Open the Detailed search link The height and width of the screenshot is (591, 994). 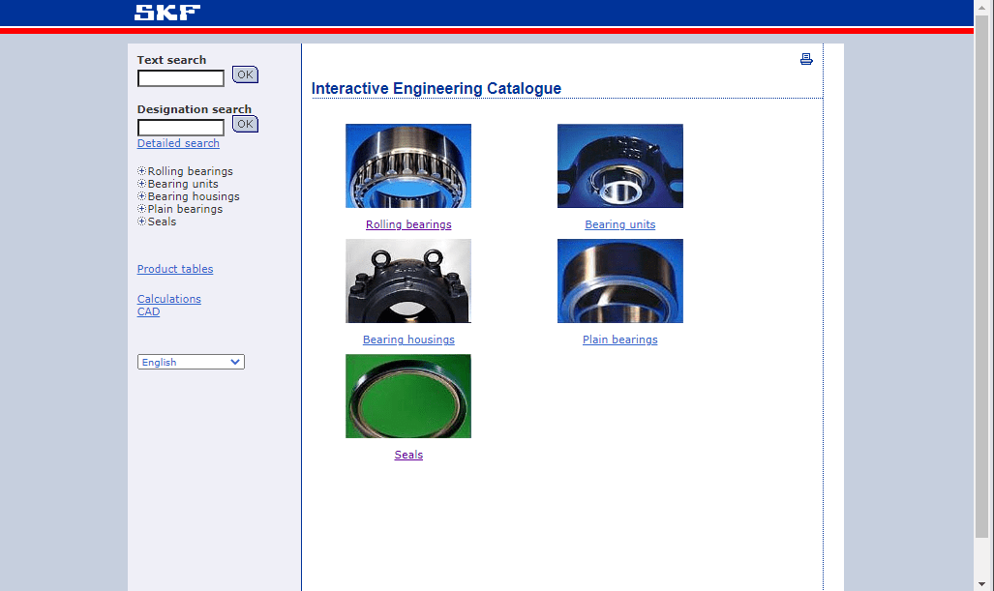pos(178,143)
